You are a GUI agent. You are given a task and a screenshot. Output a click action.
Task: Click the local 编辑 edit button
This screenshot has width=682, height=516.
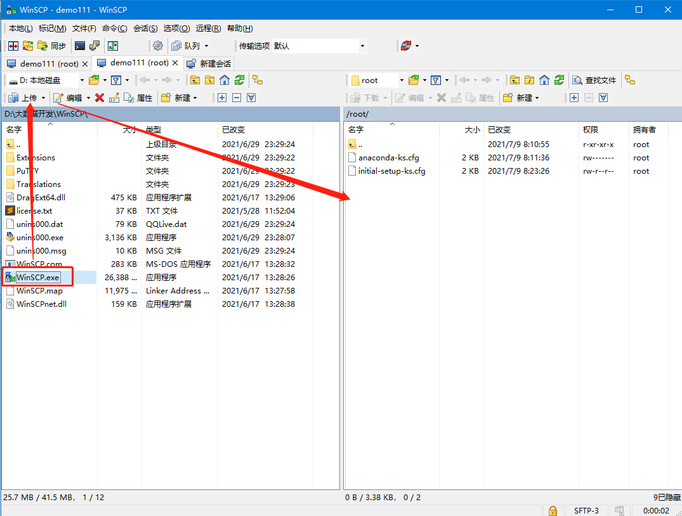68,98
